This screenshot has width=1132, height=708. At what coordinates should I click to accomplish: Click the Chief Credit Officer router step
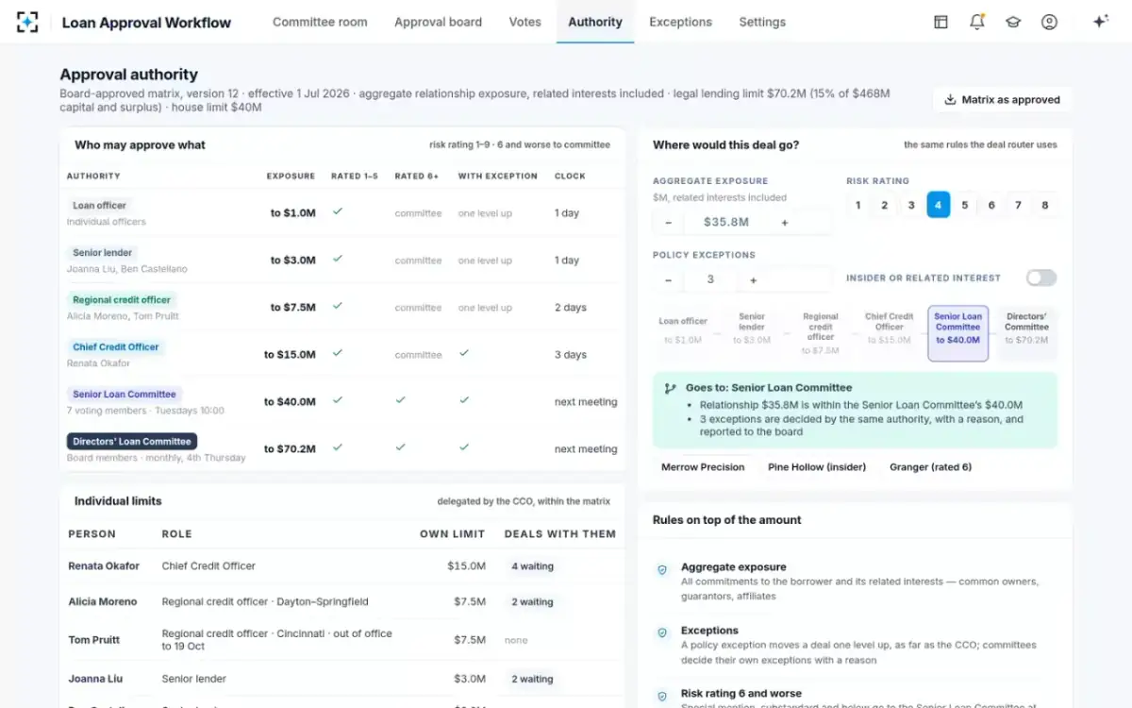(889, 333)
